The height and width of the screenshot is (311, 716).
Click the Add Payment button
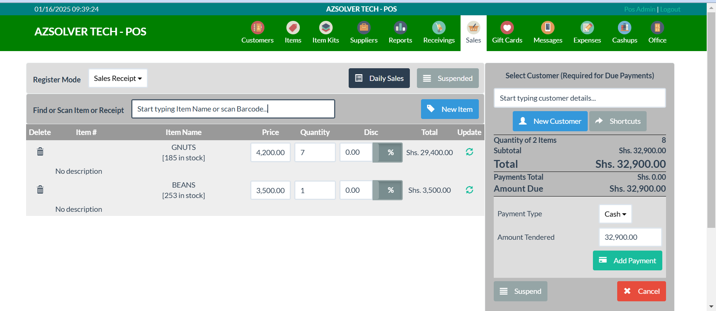(x=627, y=261)
